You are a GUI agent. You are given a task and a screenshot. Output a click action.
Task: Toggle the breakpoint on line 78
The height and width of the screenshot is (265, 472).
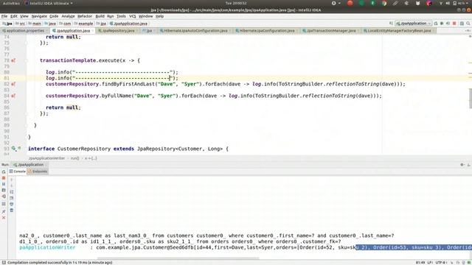[x=13, y=60]
